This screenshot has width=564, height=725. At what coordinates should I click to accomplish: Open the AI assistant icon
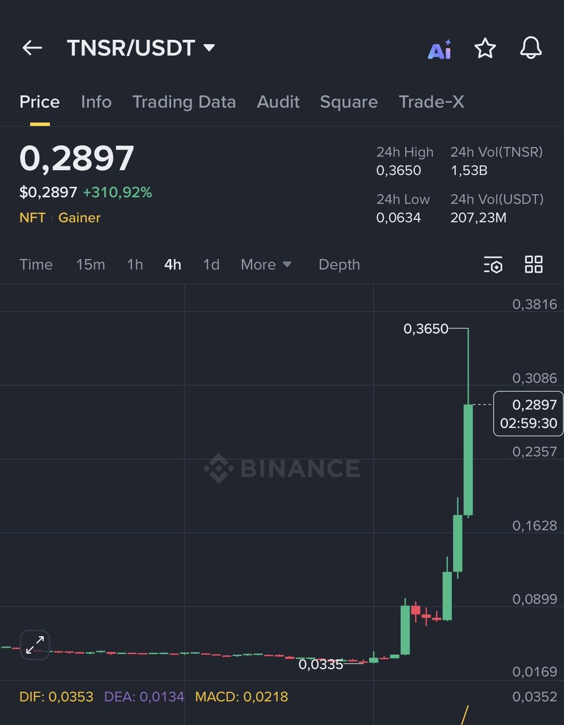439,49
